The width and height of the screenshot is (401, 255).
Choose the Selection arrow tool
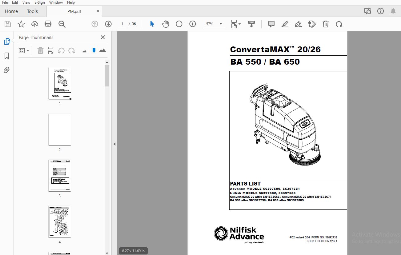tap(152, 24)
